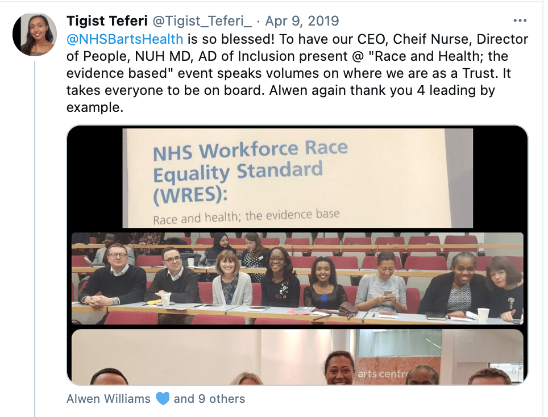The height and width of the screenshot is (417, 548).
Task: Click the Tigist Teferi display name
Action: (x=107, y=21)
